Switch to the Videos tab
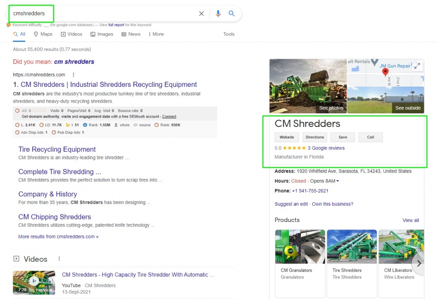Image resolution: width=437 pixels, height=299 pixels. point(72,34)
